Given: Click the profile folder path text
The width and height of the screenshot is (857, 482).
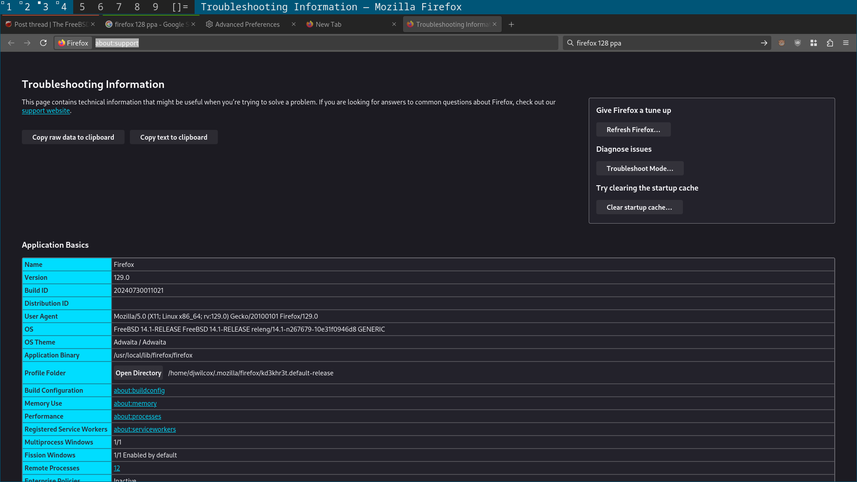Looking at the screenshot, I should tap(251, 373).
